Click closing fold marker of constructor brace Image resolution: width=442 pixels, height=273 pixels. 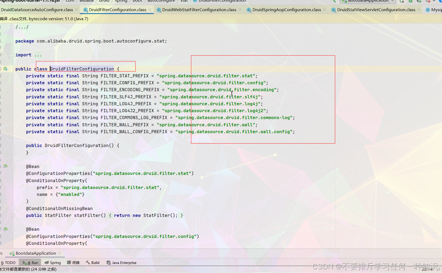(x=13, y=153)
